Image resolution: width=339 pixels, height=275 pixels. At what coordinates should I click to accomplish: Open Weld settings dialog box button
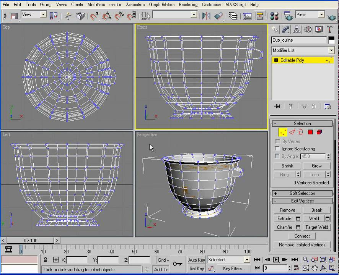[x=328, y=218]
